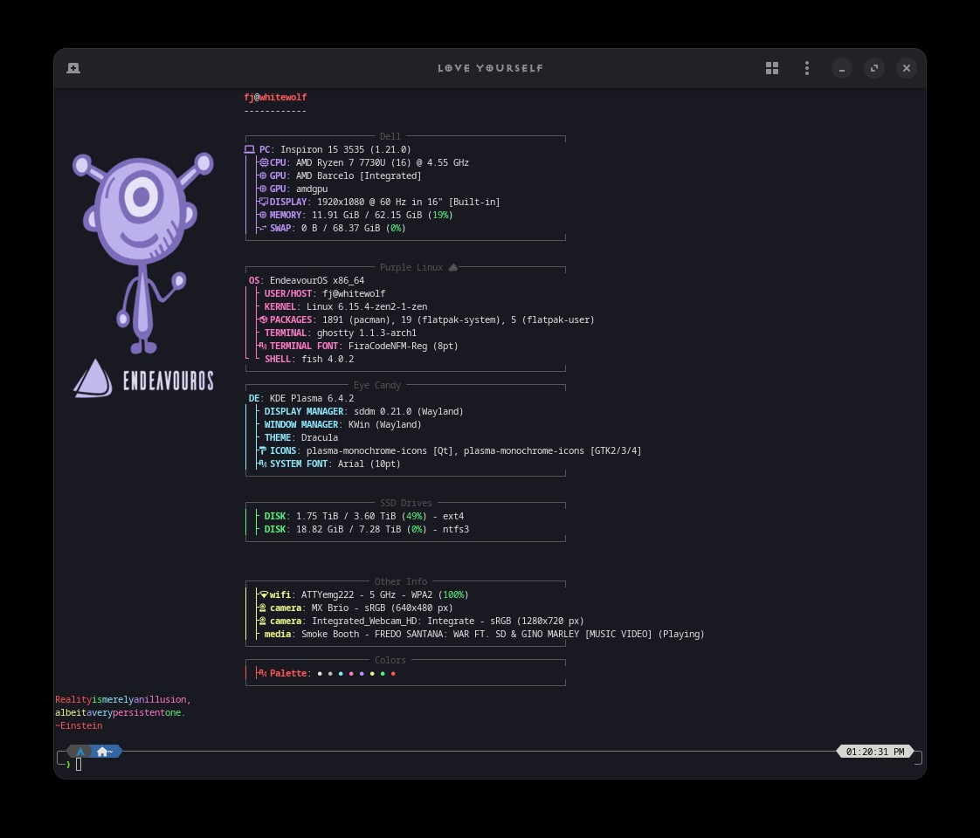Click the laptop icon beside the PC label
The height and width of the screenshot is (838, 980).
point(250,150)
